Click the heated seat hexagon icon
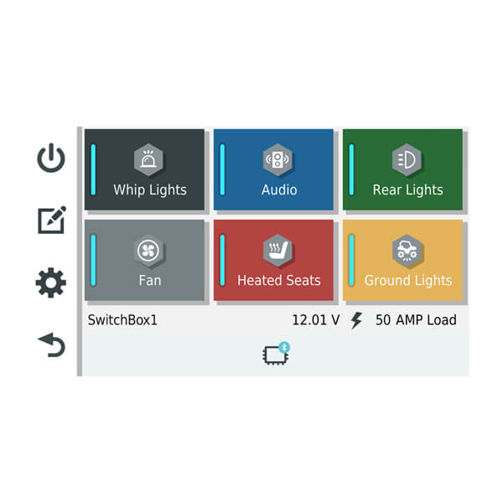 [x=277, y=251]
